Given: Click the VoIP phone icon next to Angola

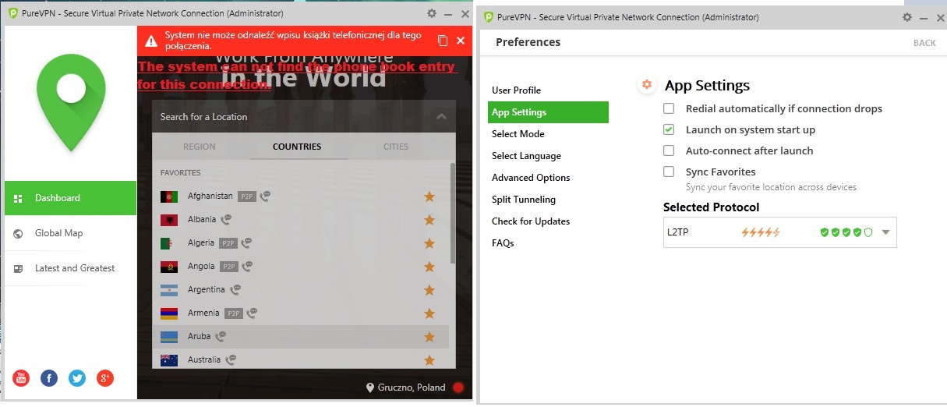Looking at the screenshot, I should tap(248, 267).
